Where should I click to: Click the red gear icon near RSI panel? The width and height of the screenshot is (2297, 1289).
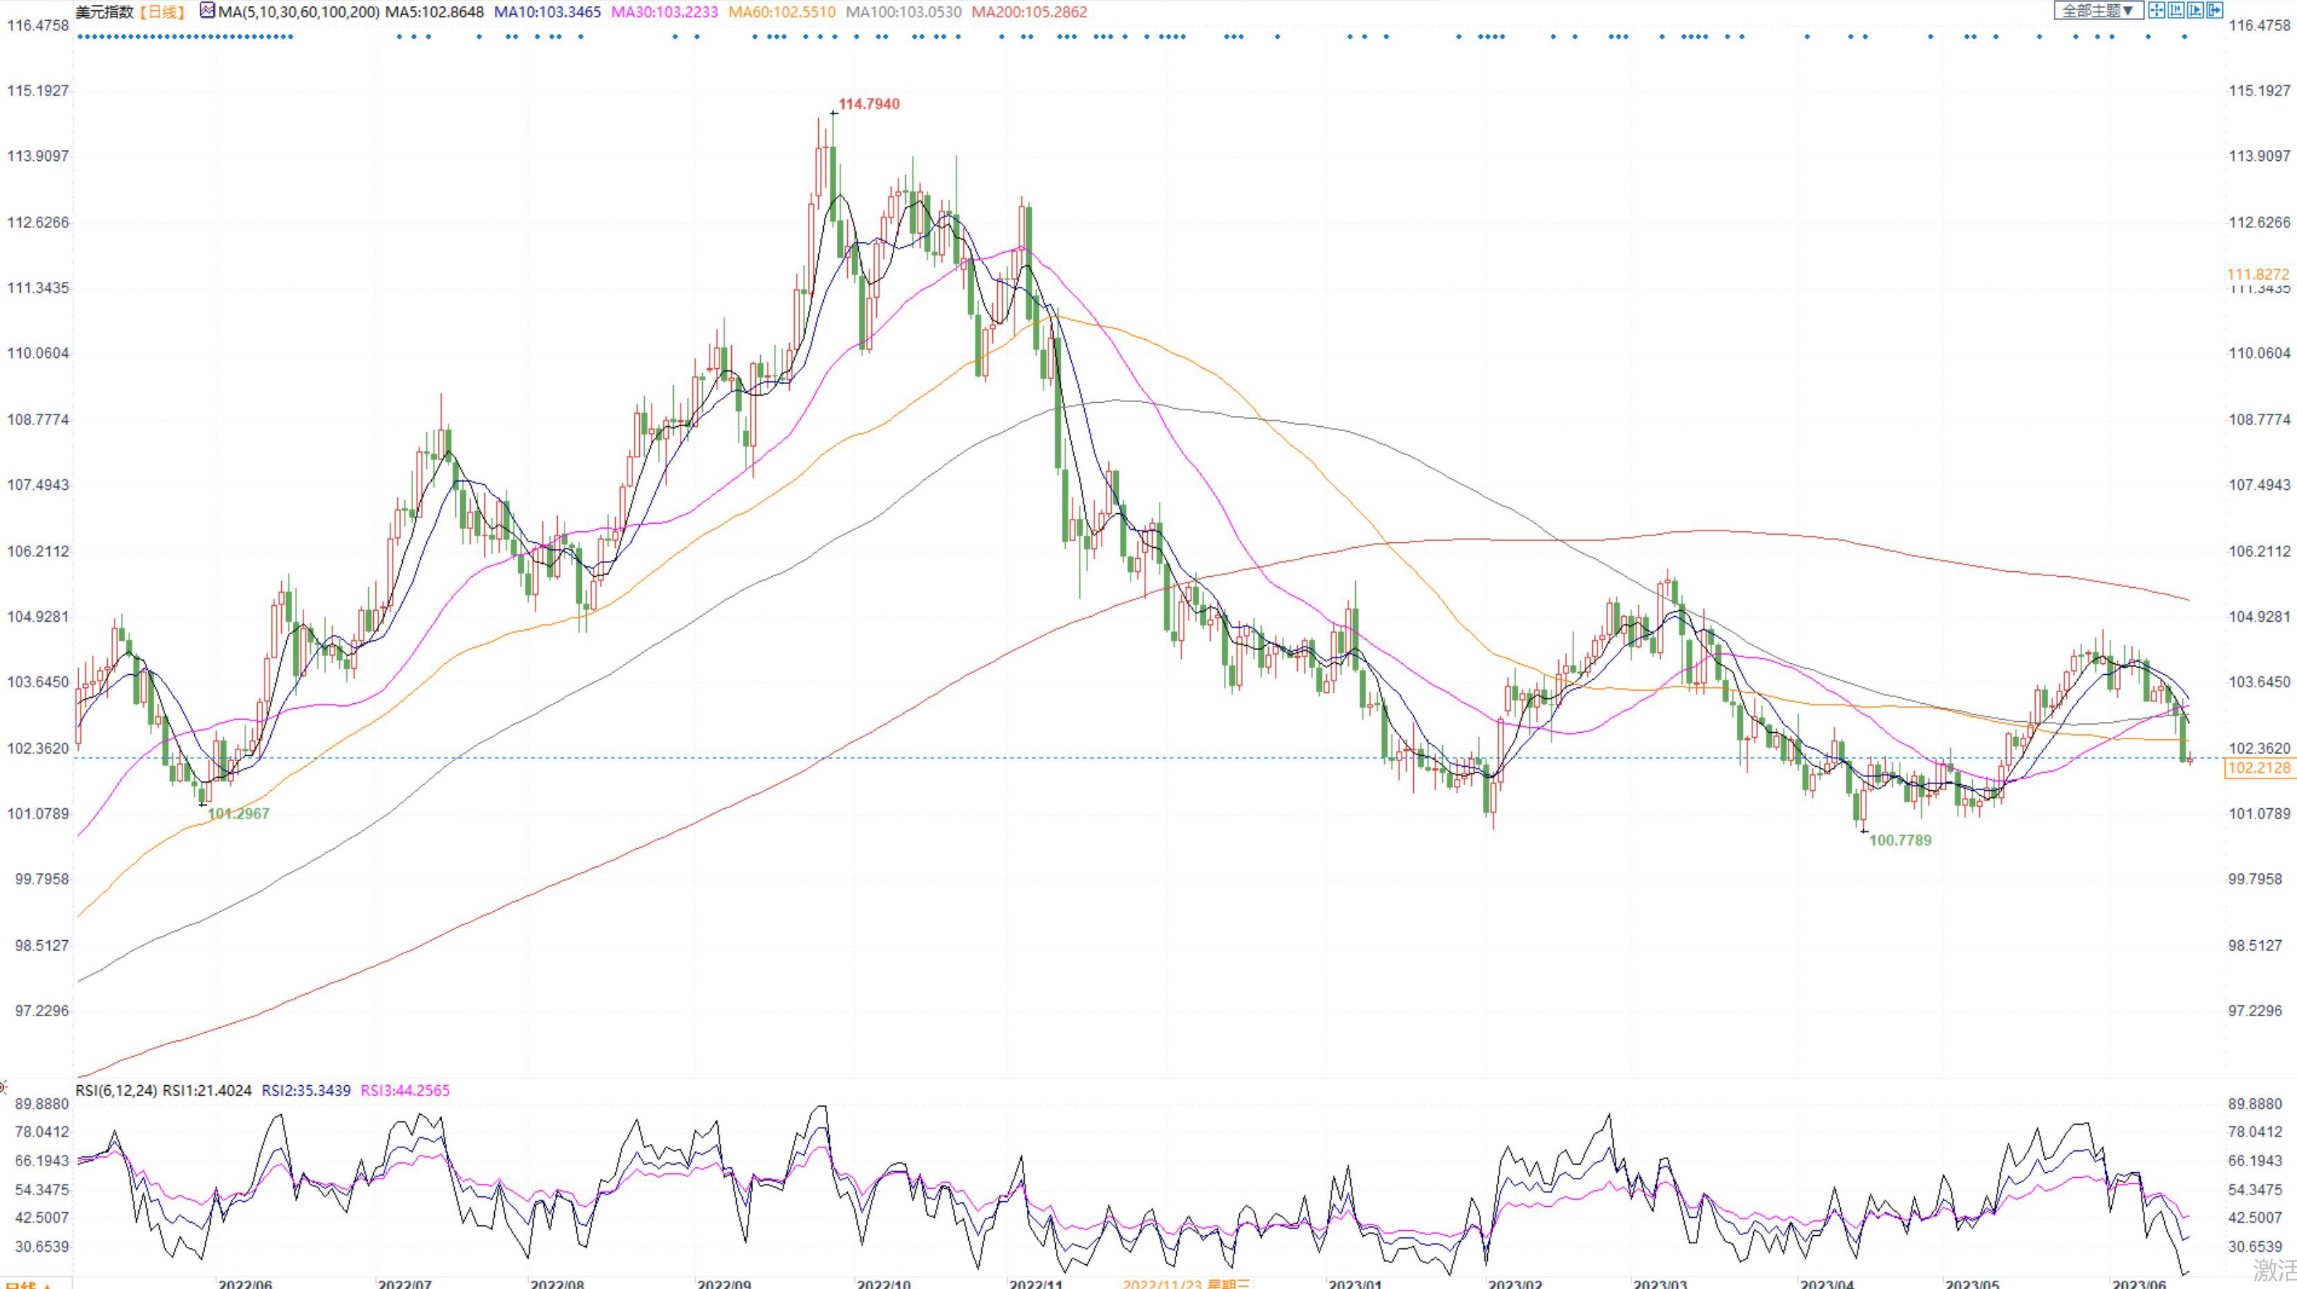coord(3,1087)
